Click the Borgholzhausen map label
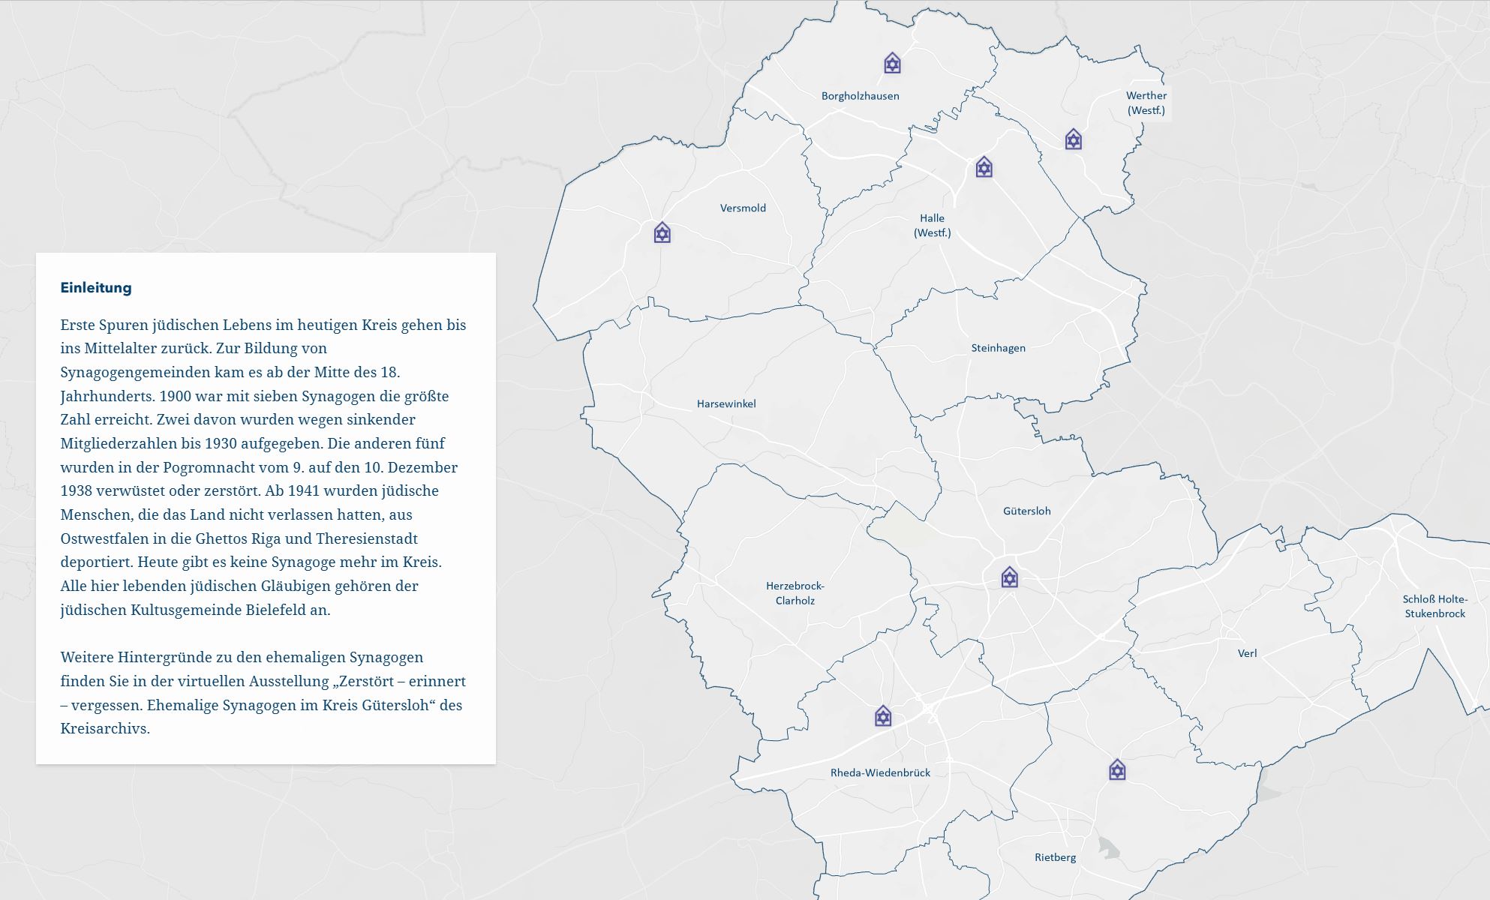This screenshot has width=1490, height=900. tap(860, 96)
